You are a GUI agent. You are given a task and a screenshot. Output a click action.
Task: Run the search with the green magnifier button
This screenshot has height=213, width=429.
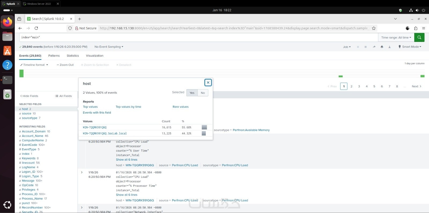click(419, 37)
